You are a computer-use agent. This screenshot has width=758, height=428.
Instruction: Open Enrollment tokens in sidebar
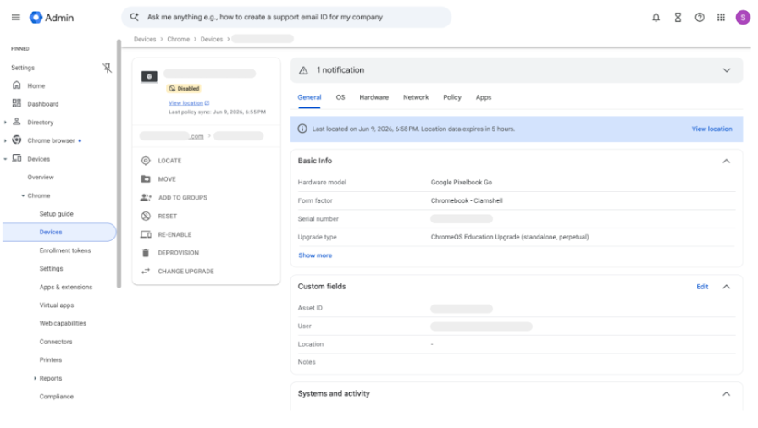coord(65,250)
